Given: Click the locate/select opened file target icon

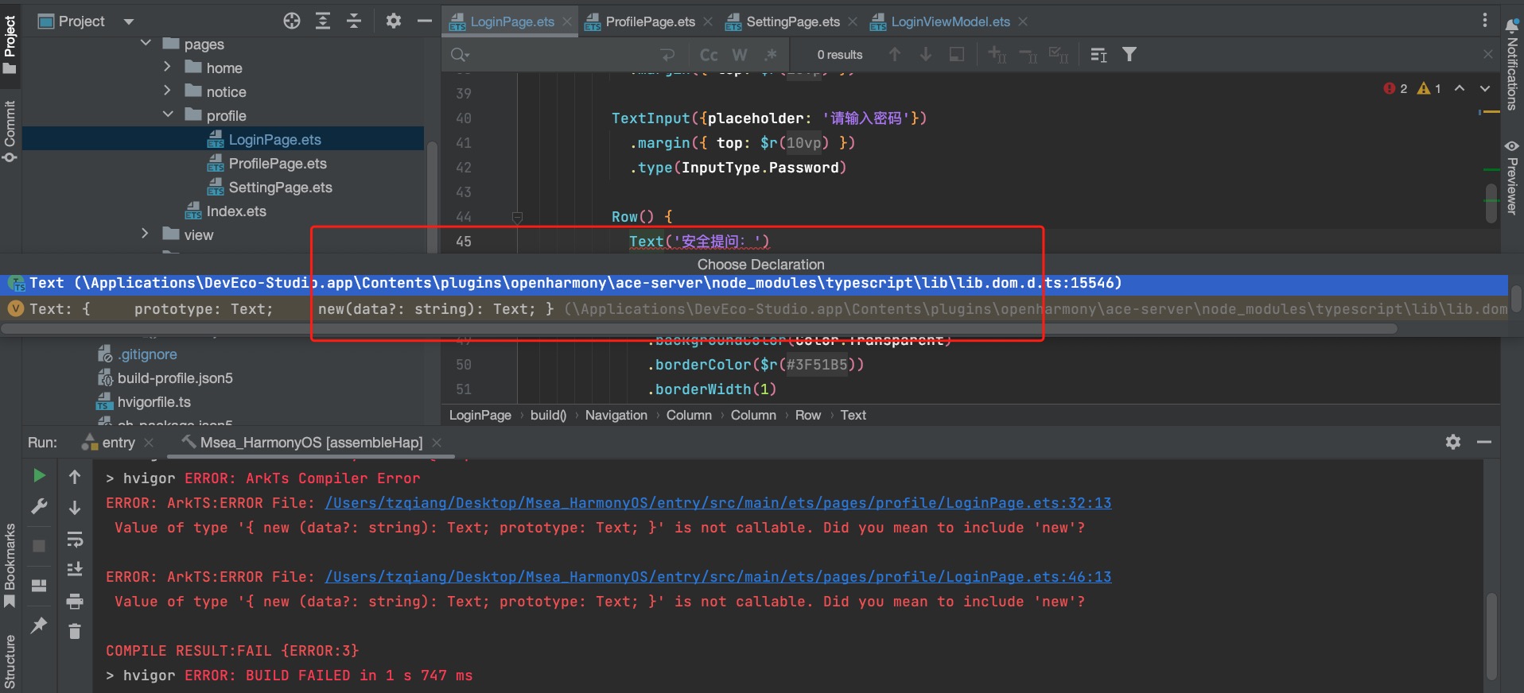Looking at the screenshot, I should pyautogui.click(x=292, y=21).
